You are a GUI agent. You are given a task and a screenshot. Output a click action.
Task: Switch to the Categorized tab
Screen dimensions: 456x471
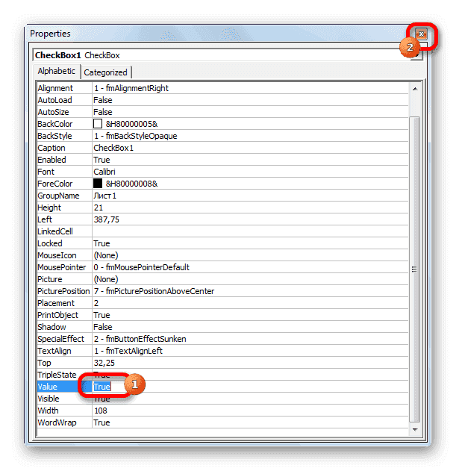(105, 72)
